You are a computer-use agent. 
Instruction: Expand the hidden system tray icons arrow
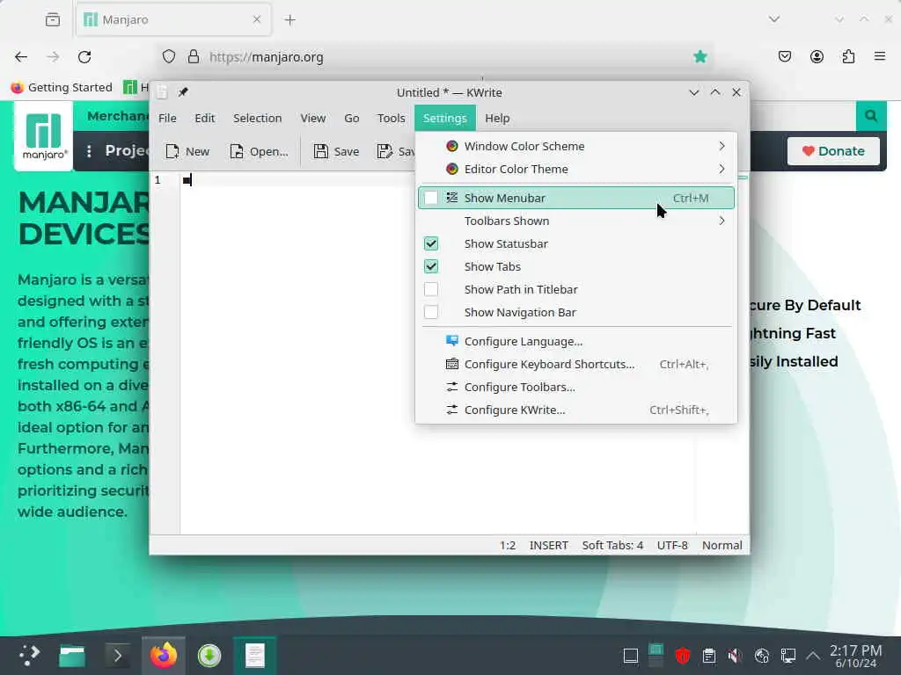click(x=812, y=656)
